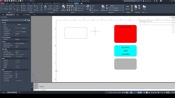
Task: Click the Linear dimension tool
Action: 56,6
